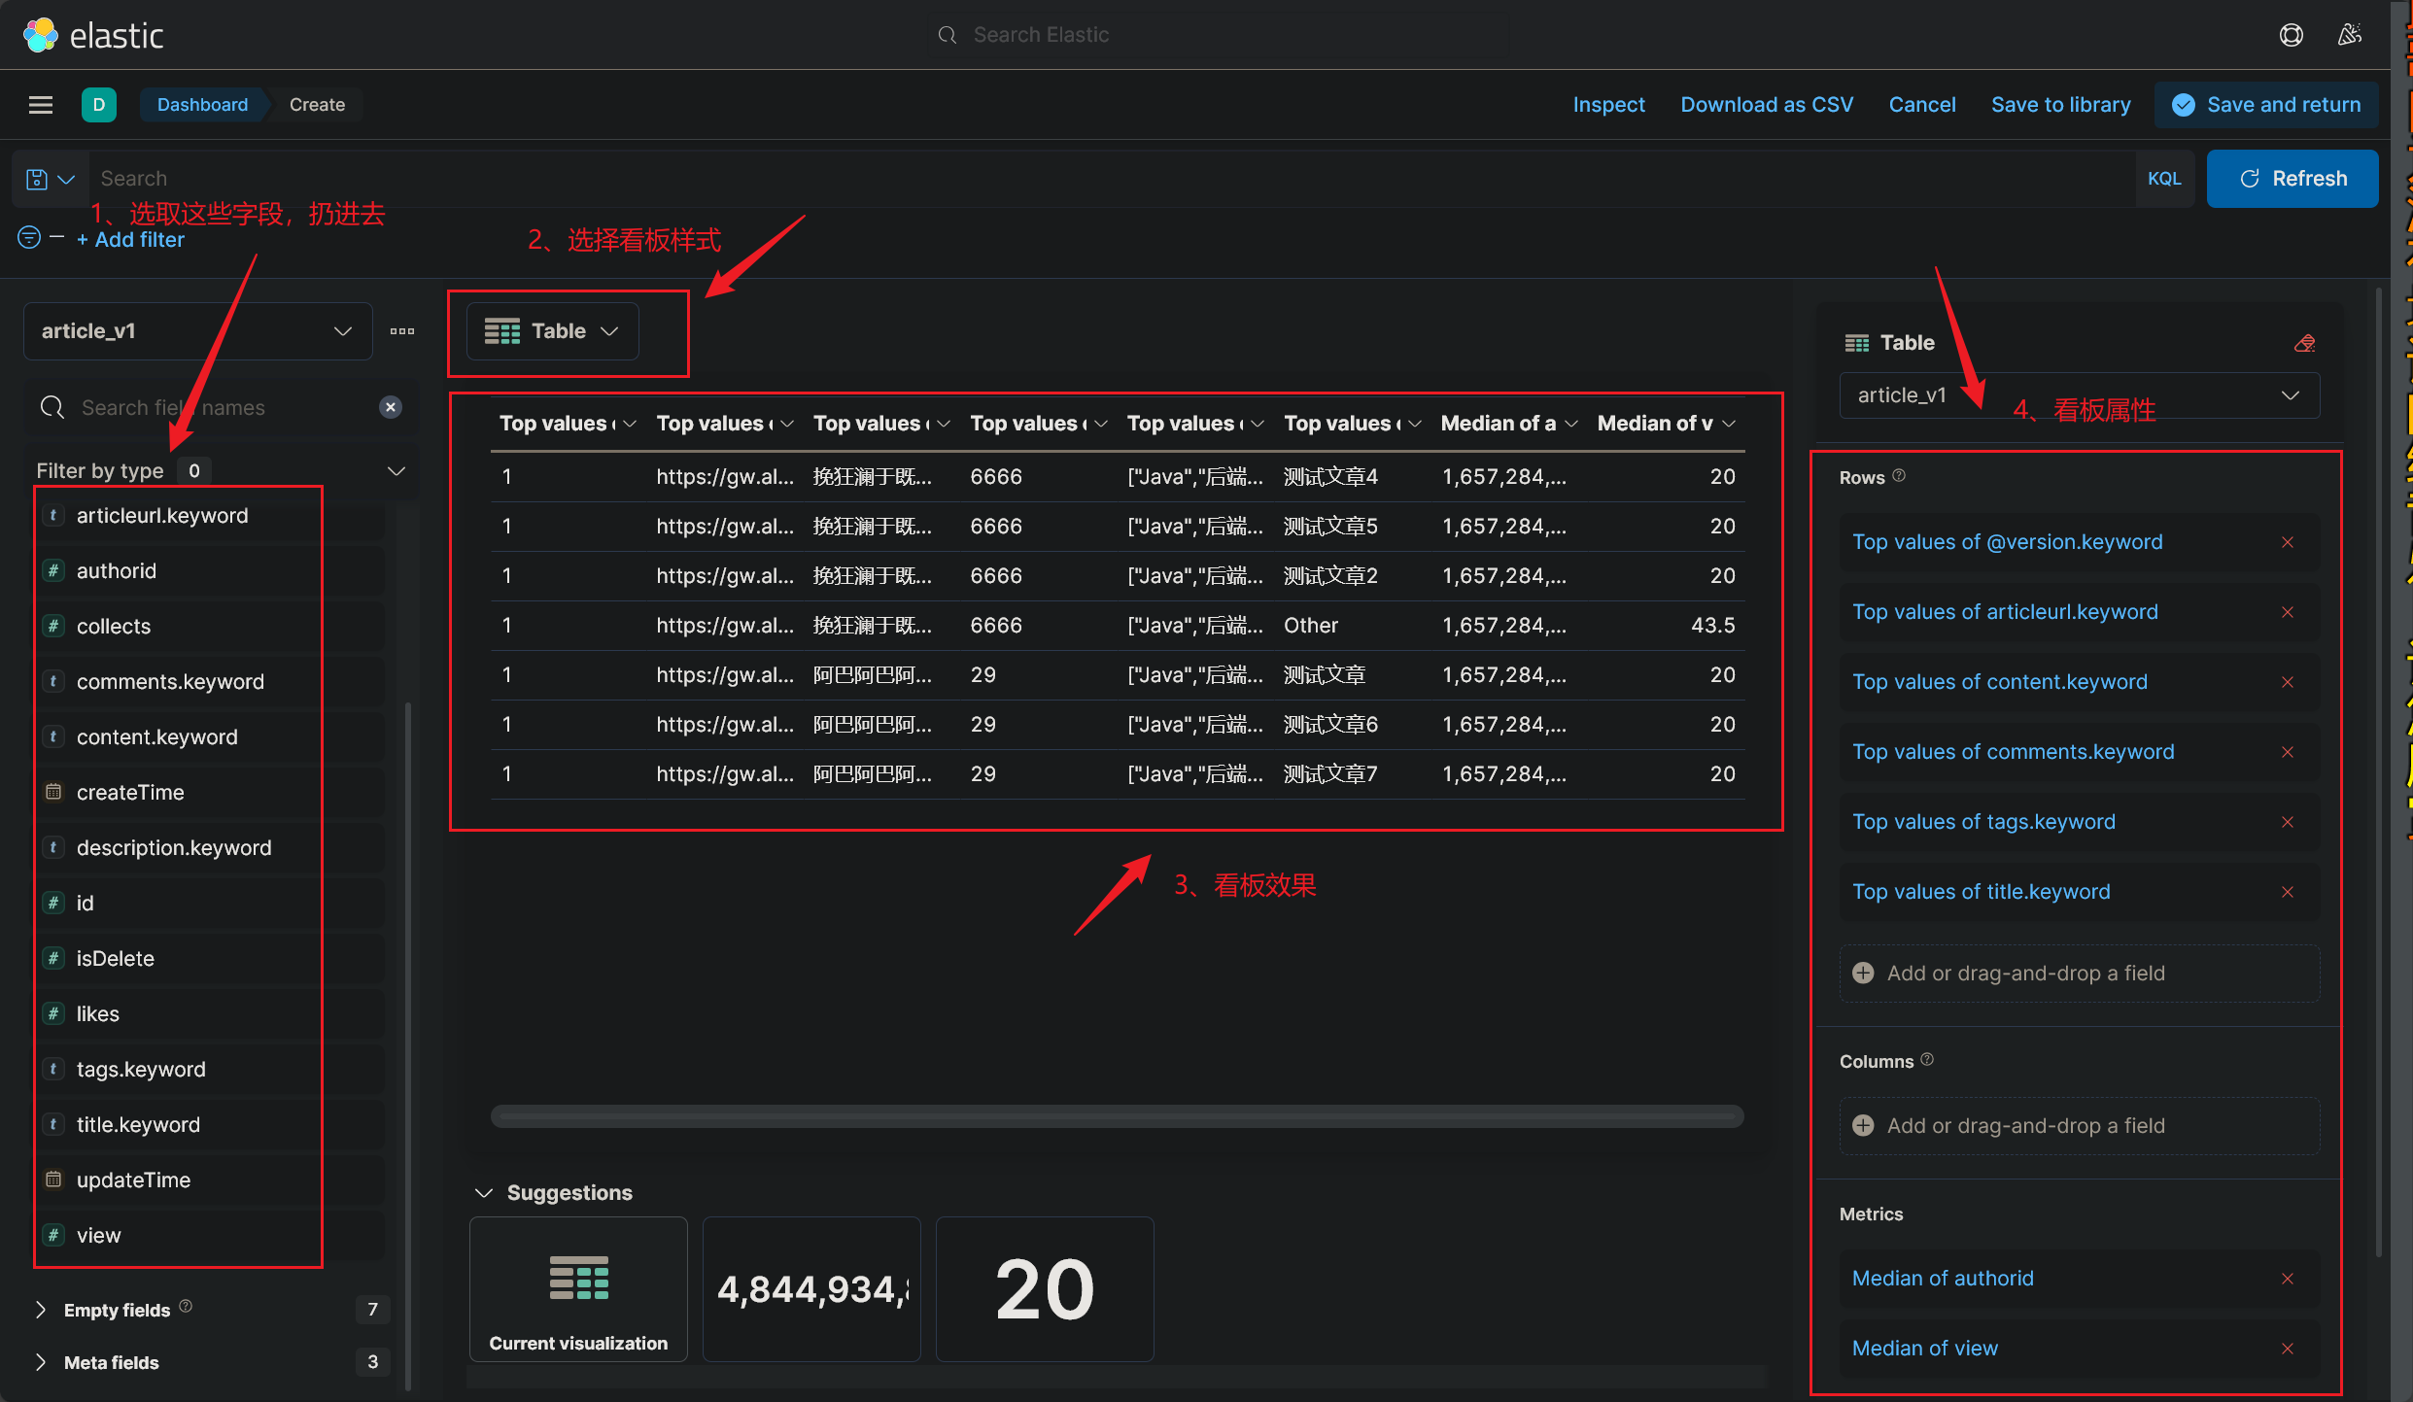
Task: Open the Median of a column header menu
Action: coord(1570,424)
